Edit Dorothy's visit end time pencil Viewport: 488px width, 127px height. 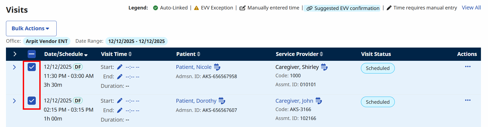click(x=120, y=111)
